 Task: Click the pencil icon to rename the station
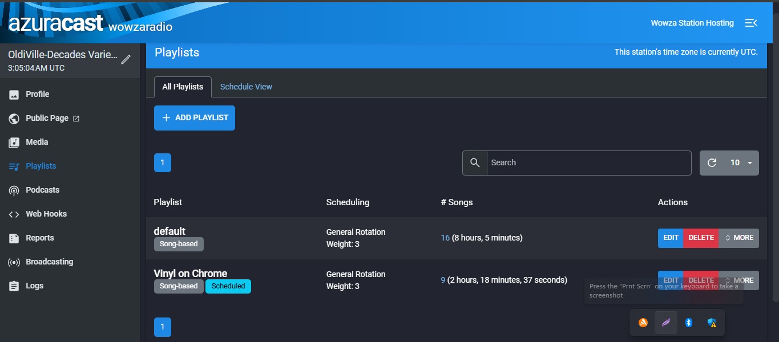pos(126,59)
